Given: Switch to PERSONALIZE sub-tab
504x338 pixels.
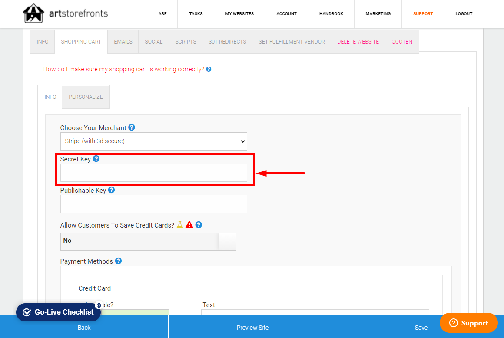Looking at the screenshot, I should (x=86, y=97).
